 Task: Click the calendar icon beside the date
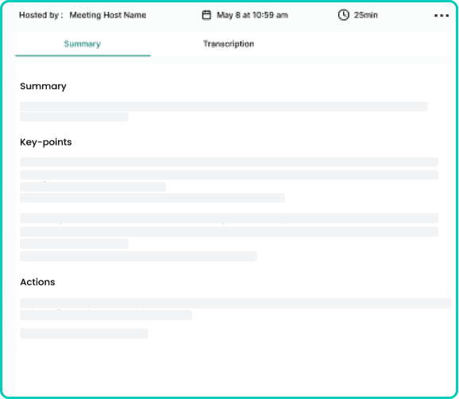tap(206, 15)
